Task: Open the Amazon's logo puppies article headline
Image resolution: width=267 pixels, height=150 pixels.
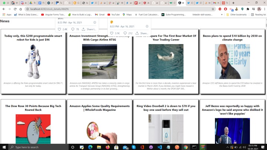Action: pyautogui.click(x=232, y=110)
